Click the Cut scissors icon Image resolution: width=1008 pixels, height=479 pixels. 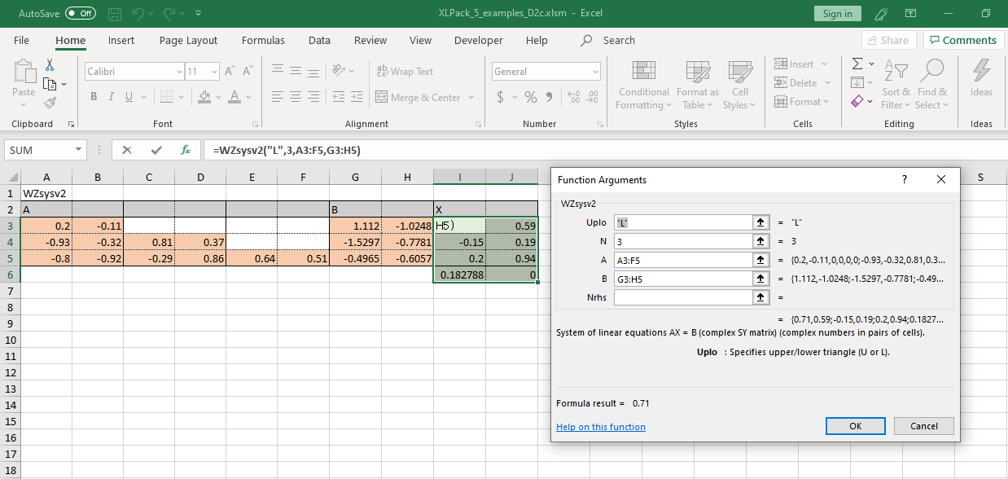coord(50,64)
